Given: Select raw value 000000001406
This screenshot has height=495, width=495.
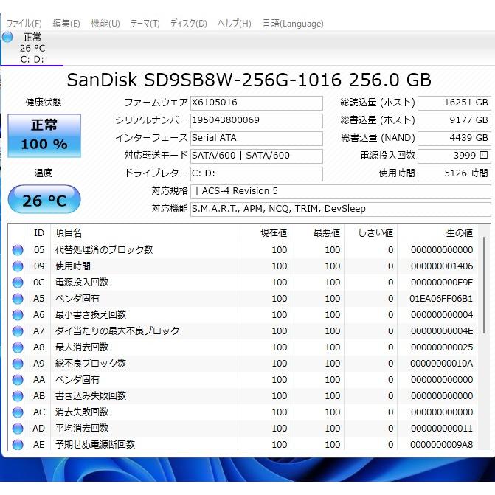Looking at the screenshot, I should pos(442,266).
